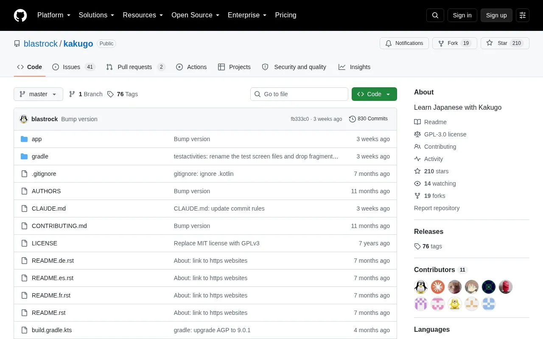543x339 pixels.
Task: Open the AUTHORS file
Action: click(46, 191)
